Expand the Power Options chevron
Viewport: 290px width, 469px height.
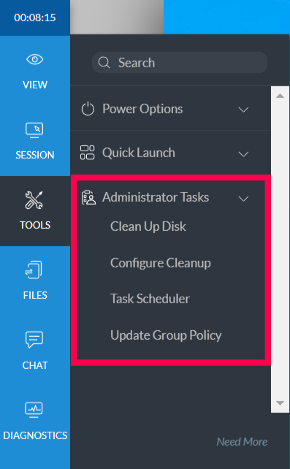pyautogui.click(x=243, y=110)
